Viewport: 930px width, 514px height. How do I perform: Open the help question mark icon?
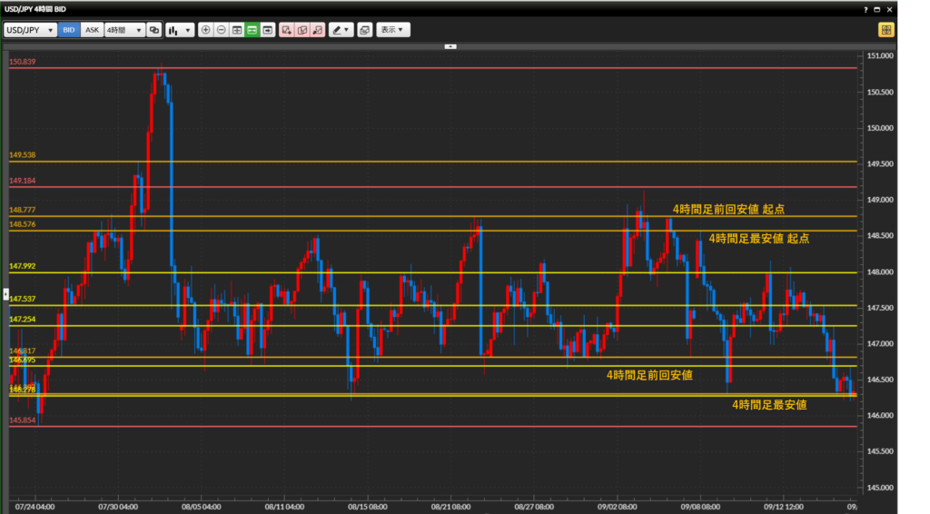tap(866, 8)
